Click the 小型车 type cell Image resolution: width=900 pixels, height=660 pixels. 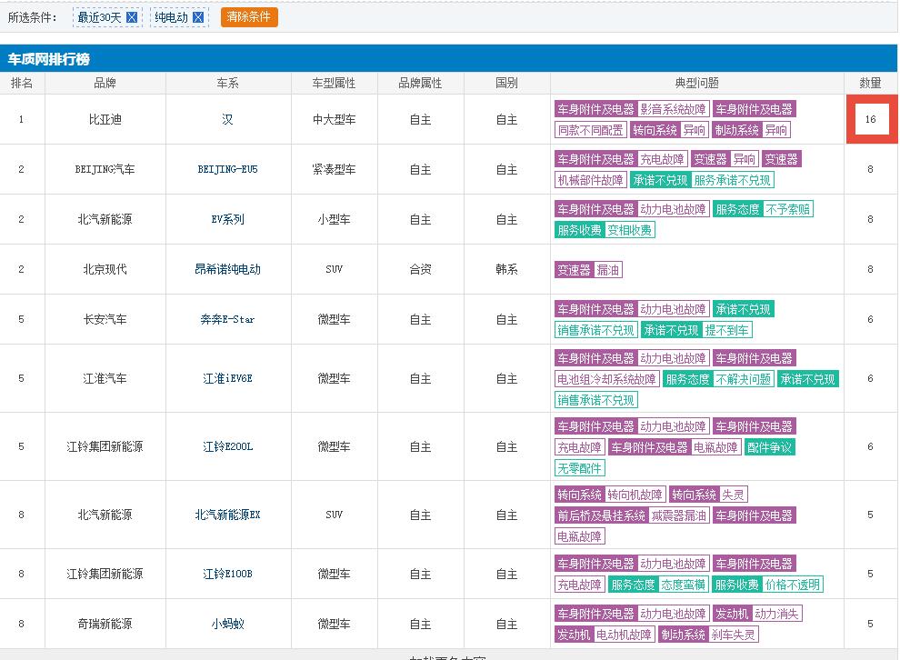tap(334, 219)
